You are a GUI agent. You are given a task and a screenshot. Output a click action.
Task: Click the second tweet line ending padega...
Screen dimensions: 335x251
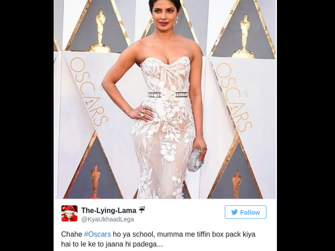pos(112,244)
